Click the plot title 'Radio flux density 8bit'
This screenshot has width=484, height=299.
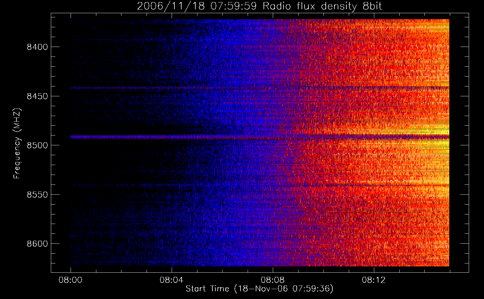322,6
